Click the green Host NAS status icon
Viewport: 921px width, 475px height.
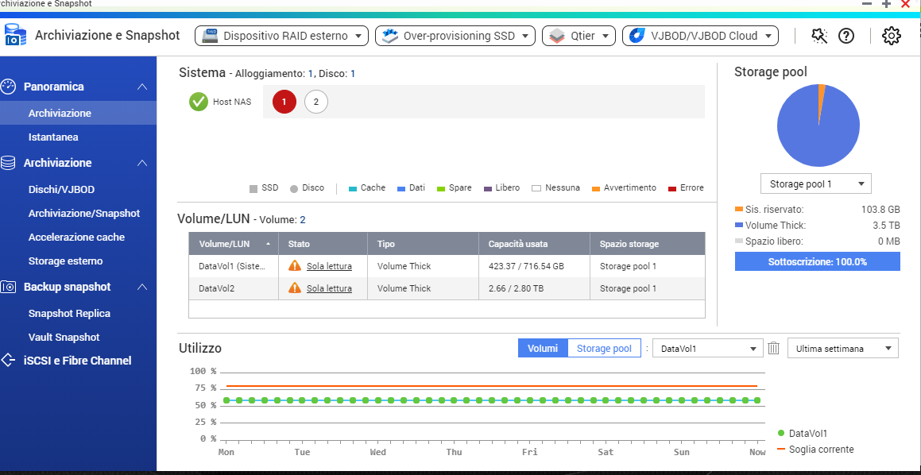199,102
